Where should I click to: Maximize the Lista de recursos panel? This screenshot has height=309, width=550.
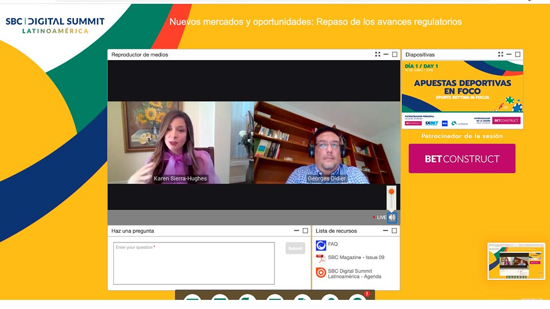[x=394, y=231]
